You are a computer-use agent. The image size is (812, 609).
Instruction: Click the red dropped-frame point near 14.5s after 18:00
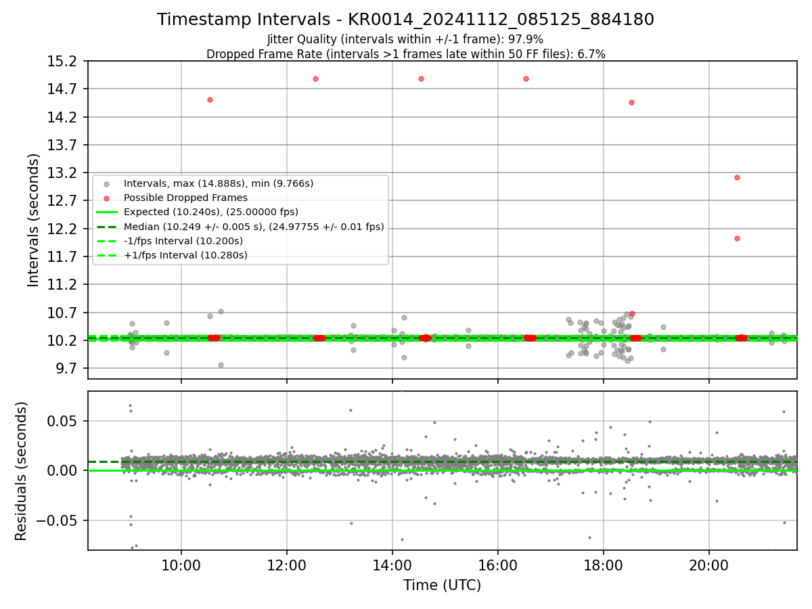coord(631,102)
